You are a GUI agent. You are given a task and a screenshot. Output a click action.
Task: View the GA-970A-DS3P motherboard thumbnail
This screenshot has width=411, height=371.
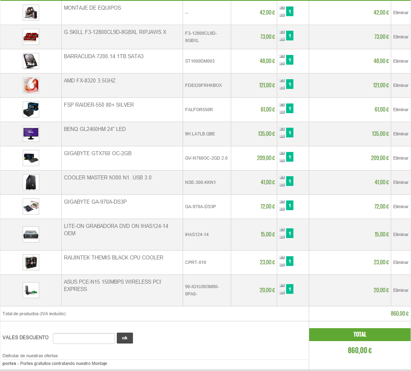31,207
